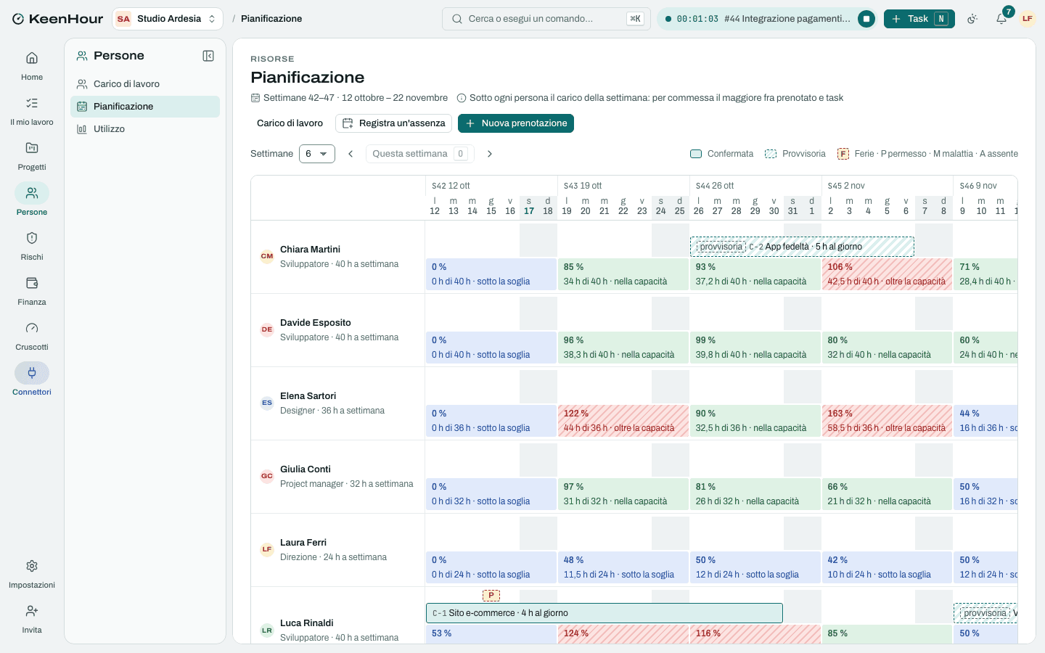
Task: Open the Connettori plug icon
Action: pyautogui.click(x=32, y=373)
